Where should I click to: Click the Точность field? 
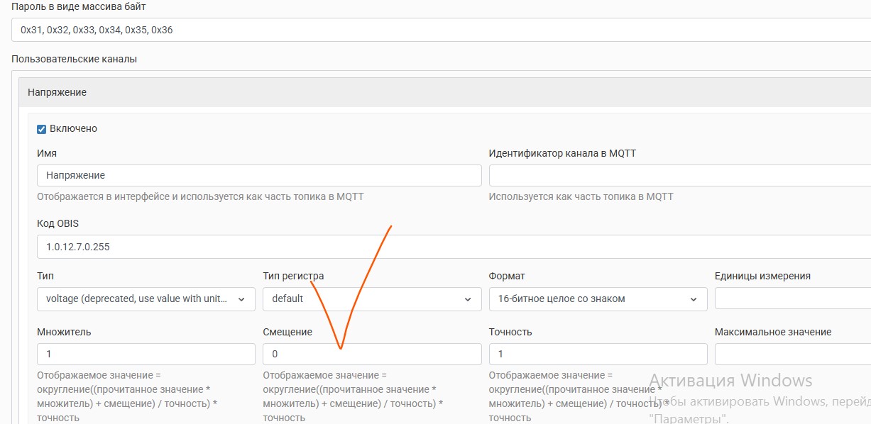click(x=598, y=354)
